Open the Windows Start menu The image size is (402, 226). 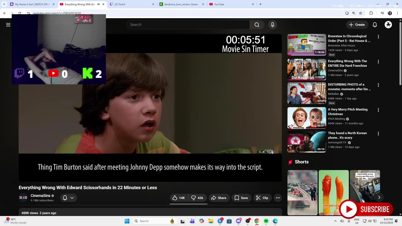(x=127, y=221)
